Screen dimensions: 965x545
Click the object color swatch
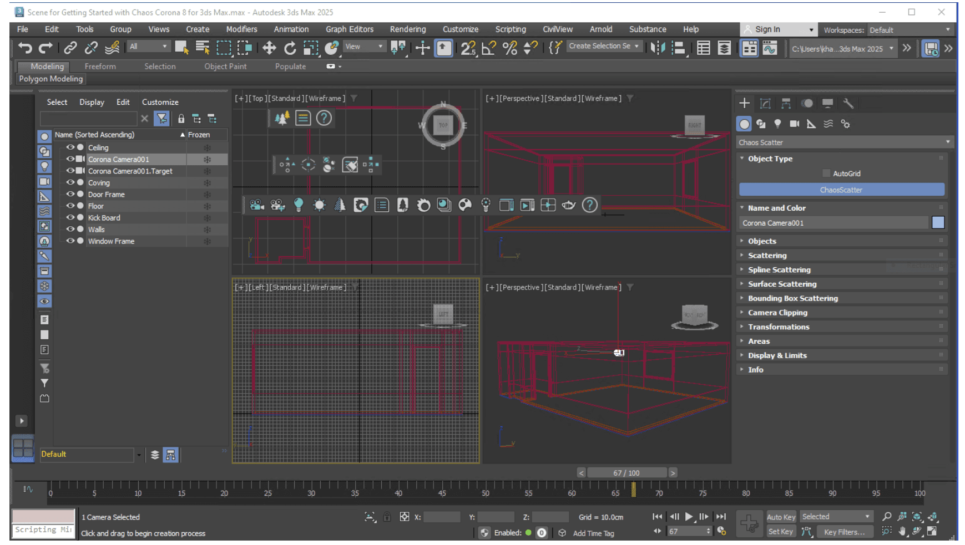(x=938, y=223)
